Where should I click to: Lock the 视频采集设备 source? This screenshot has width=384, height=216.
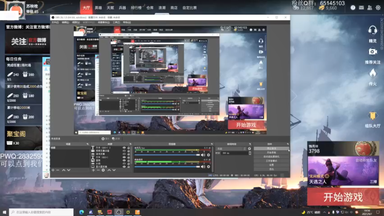click(x=129, y=151)
